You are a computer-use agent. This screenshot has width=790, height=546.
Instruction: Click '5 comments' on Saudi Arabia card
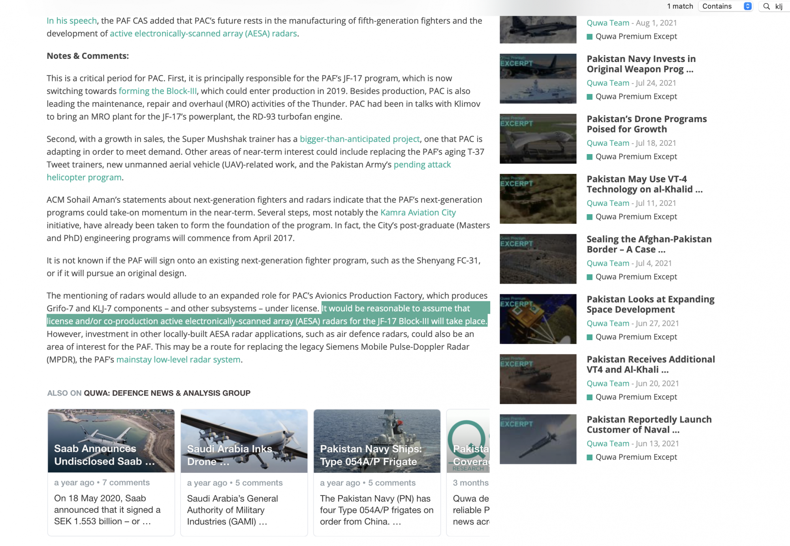[259, 483]
